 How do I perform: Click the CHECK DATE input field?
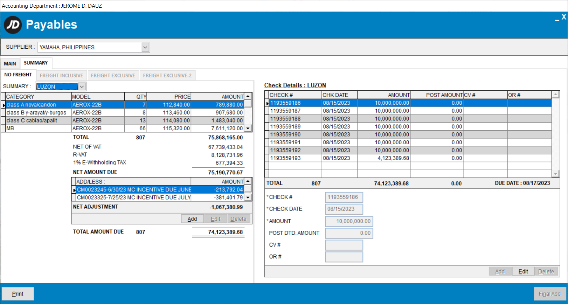coord(344,209)
